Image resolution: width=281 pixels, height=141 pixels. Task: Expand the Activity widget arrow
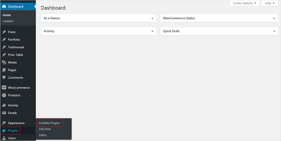coord(152,31)
